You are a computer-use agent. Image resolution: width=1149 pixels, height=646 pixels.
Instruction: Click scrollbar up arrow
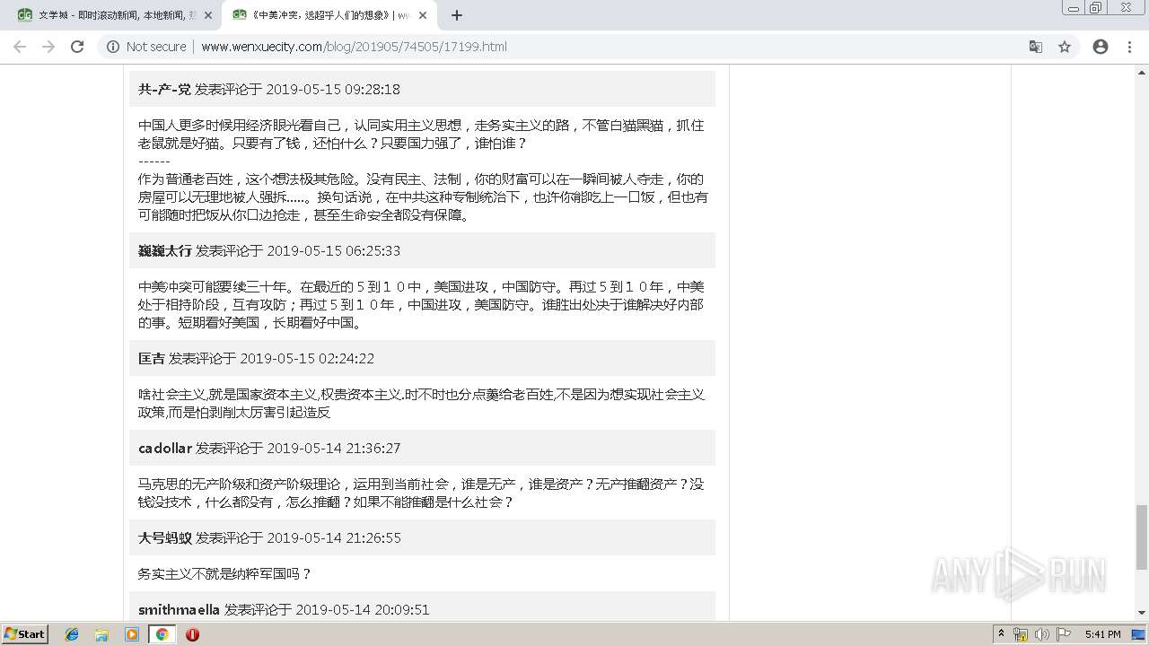tap(1141, 71)
